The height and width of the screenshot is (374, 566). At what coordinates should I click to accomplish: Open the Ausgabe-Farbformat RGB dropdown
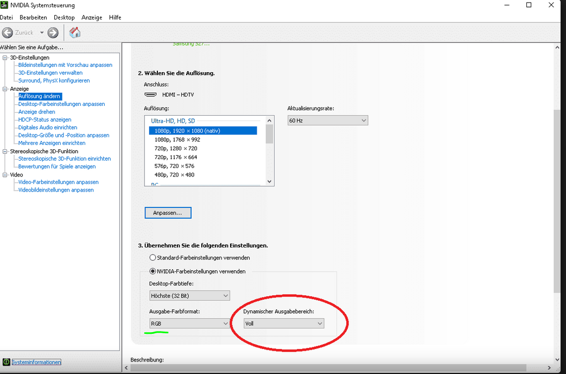tap(189, 324)
